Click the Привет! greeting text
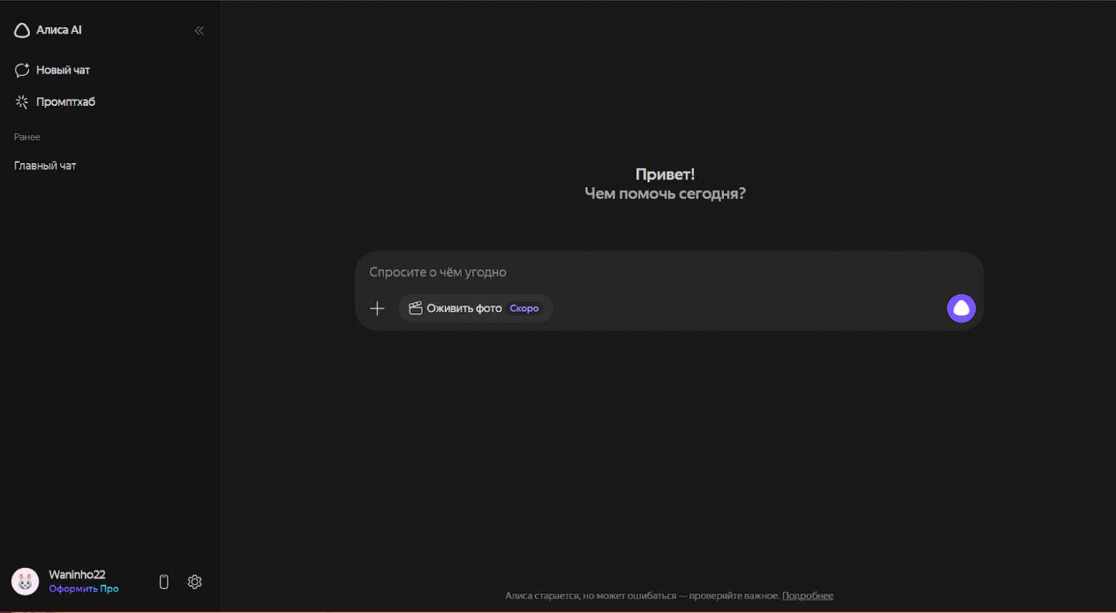 (665, 174)
